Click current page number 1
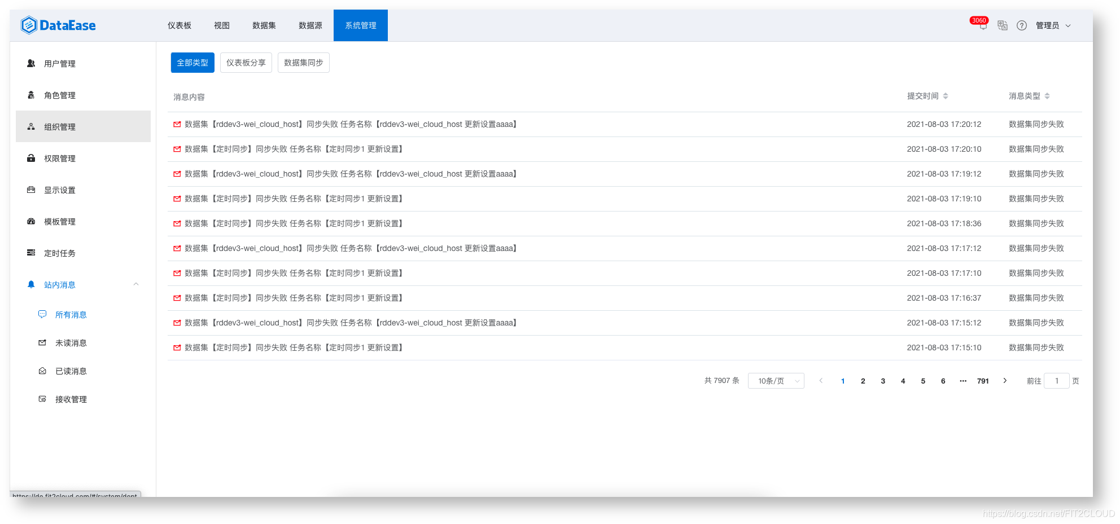Image resolution: width=1120 pixels, height=524 pixels. tap(843, 381)
